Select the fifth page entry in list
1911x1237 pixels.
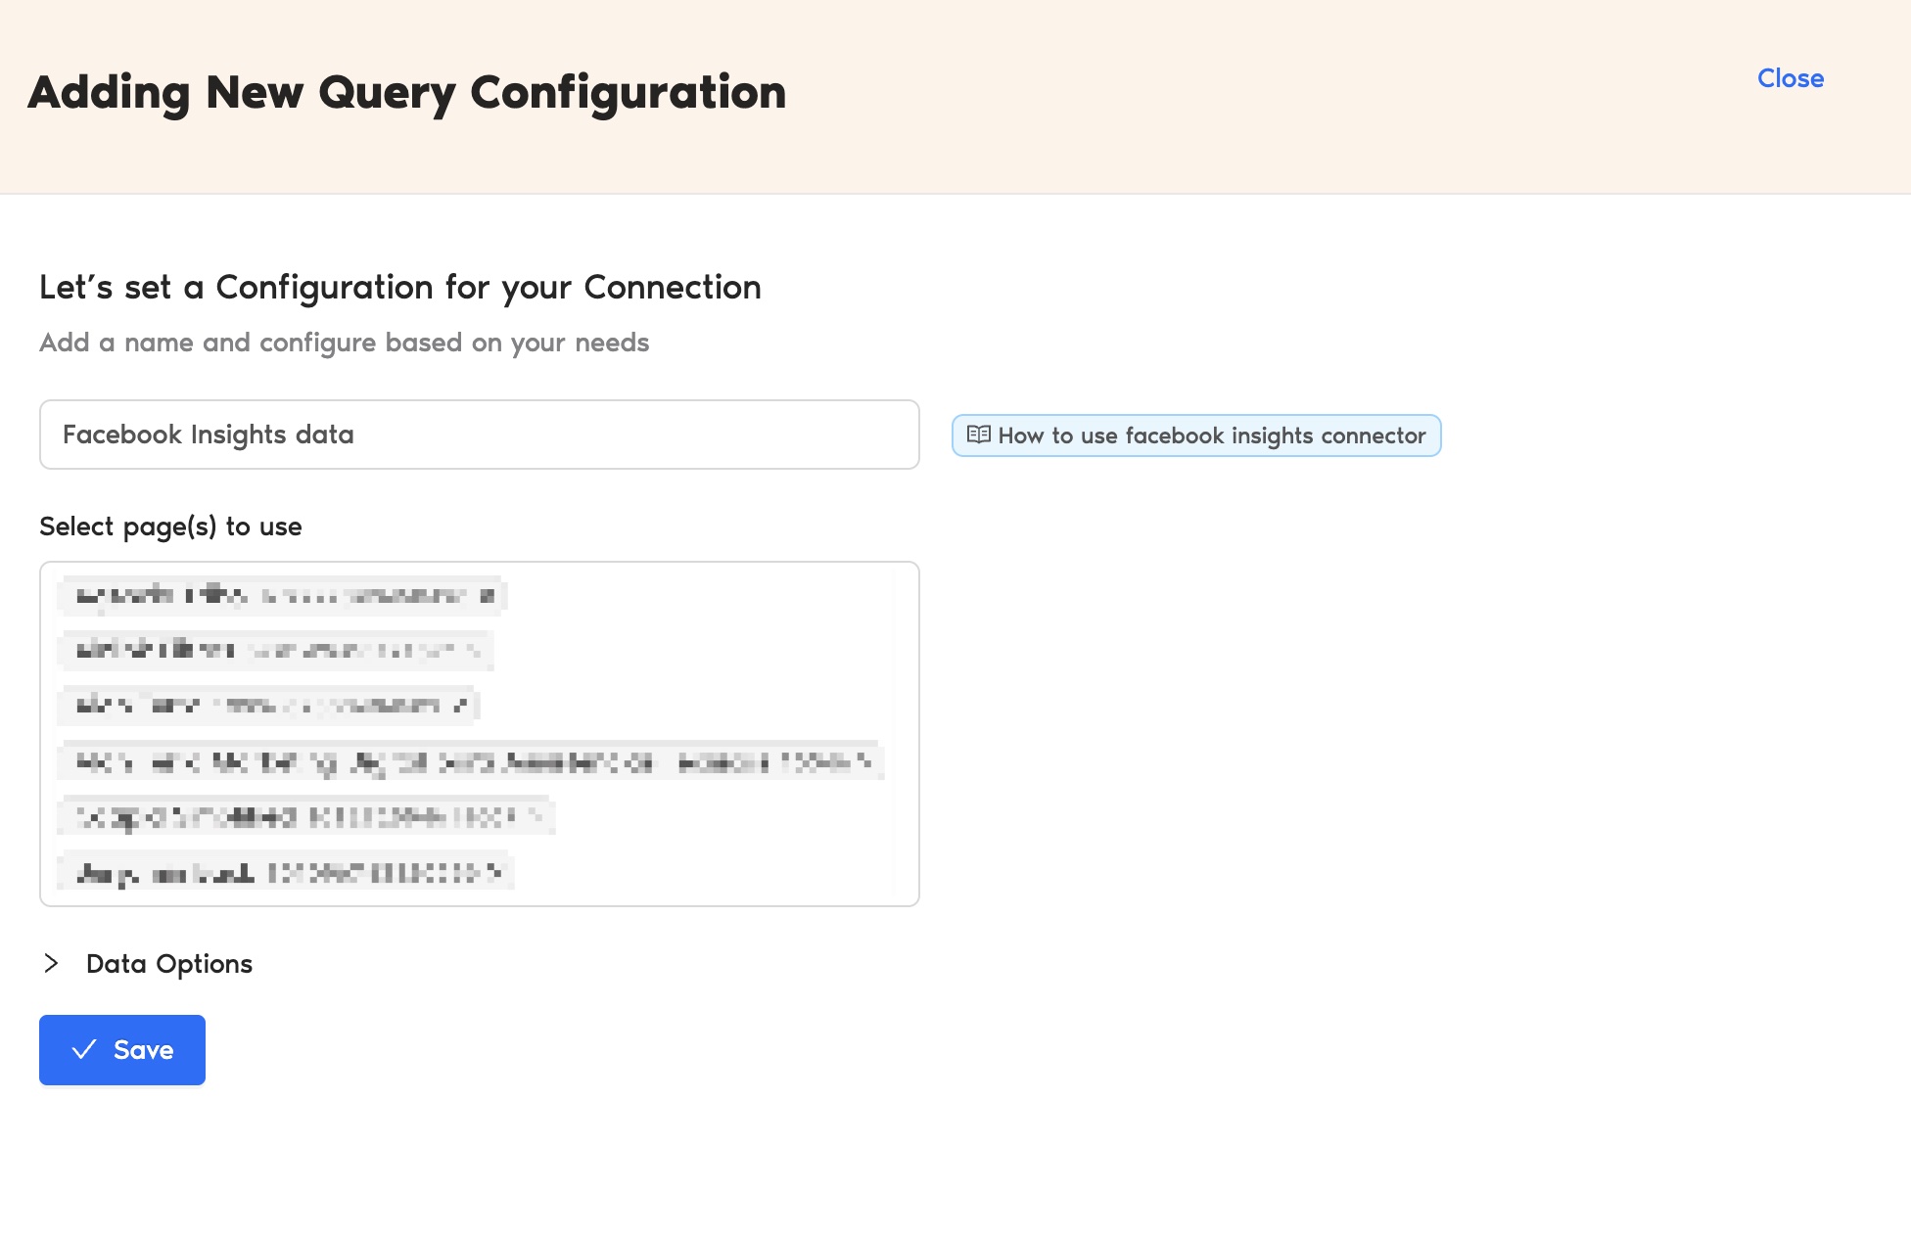click(306, 816)
